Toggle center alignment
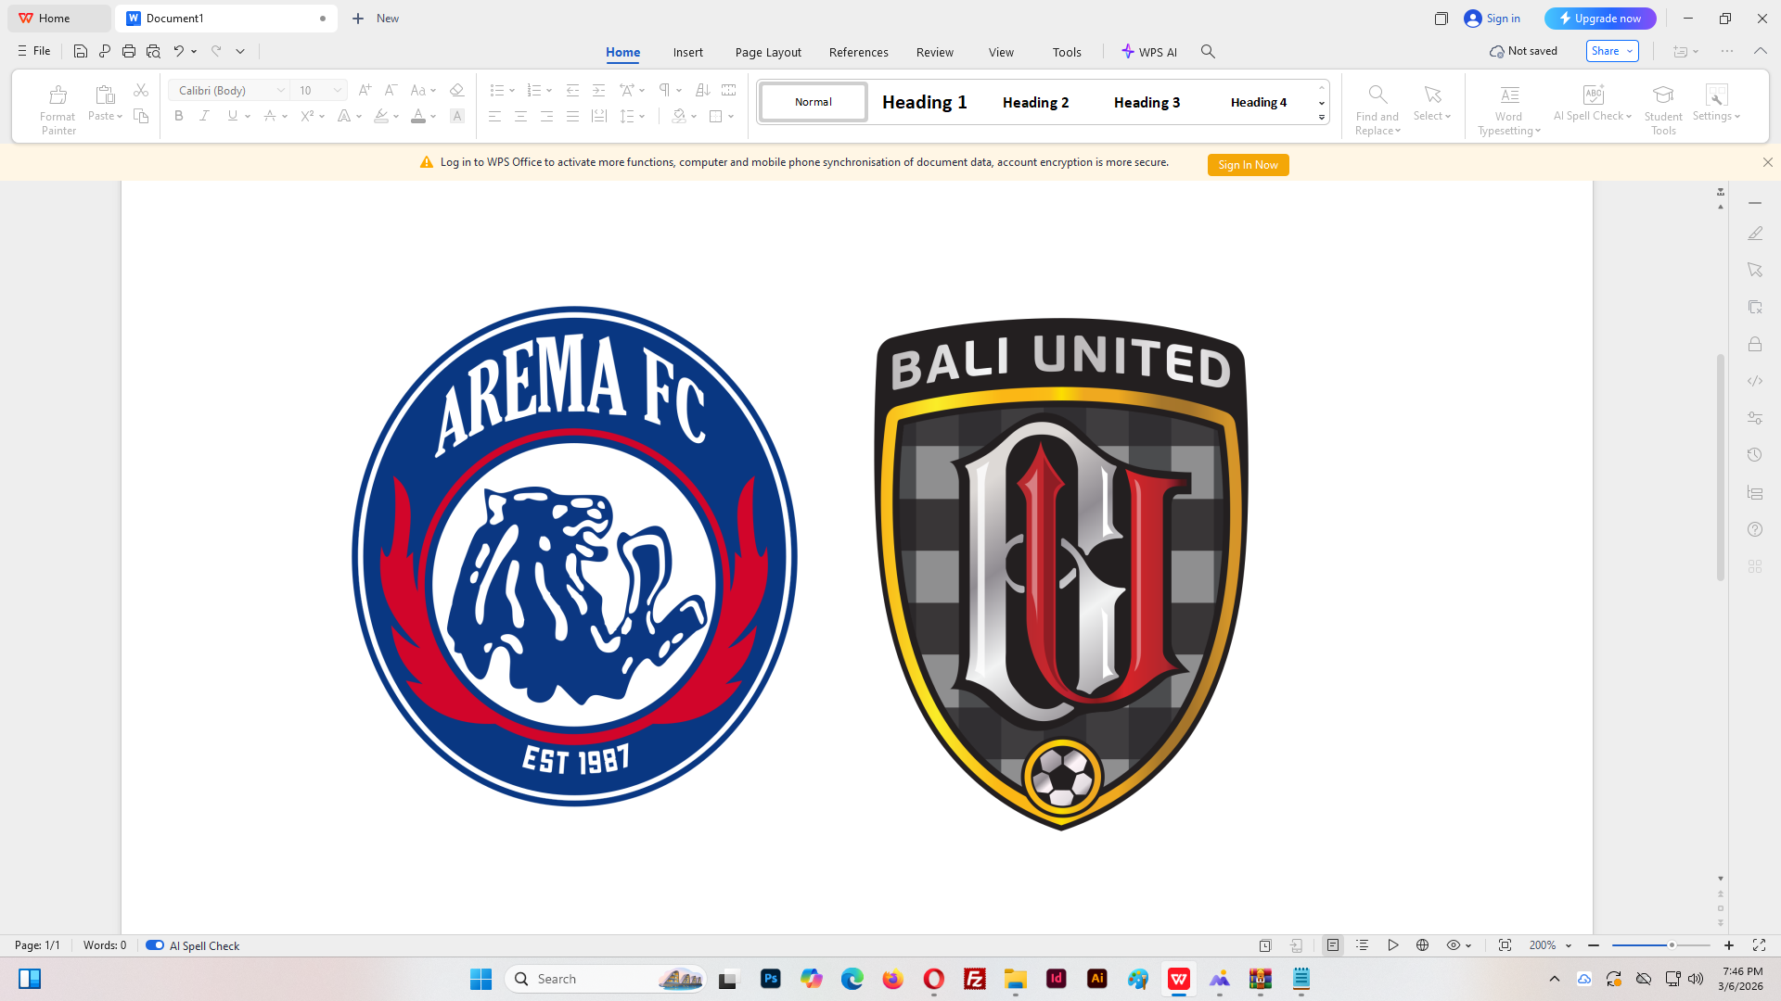 pyautogui.click(x=520, y=116)
